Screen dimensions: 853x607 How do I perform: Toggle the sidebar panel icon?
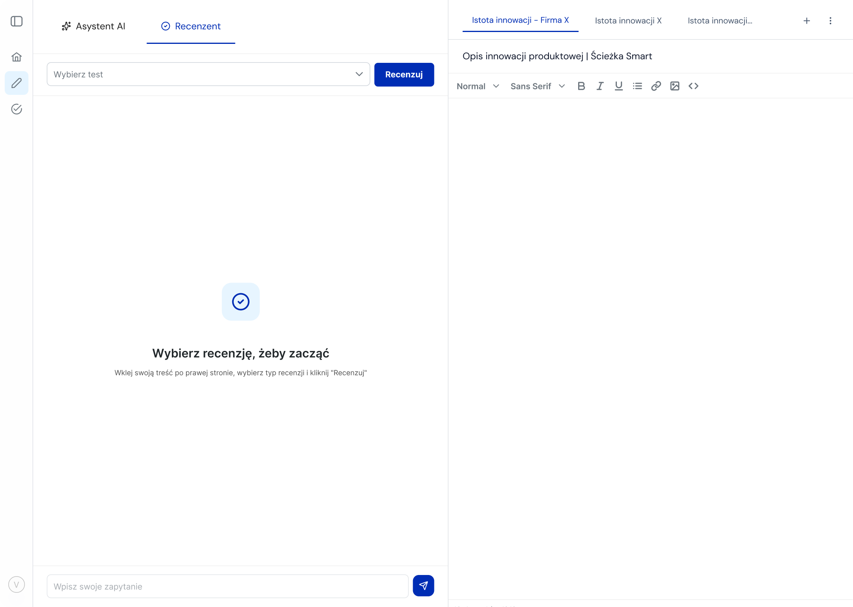click(17, 21)
